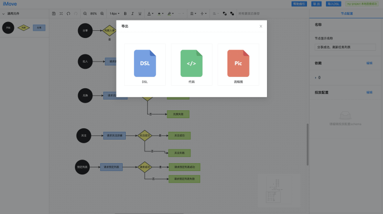Select the blue rectangle process element
The image size is (383, 214).
(x=39, y=28)
